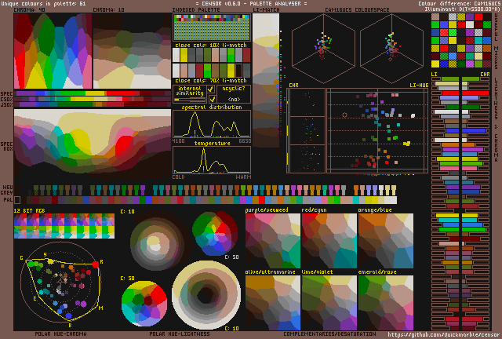
Task: Click the internal similarity progress bar
Action: tap(190, 100)
